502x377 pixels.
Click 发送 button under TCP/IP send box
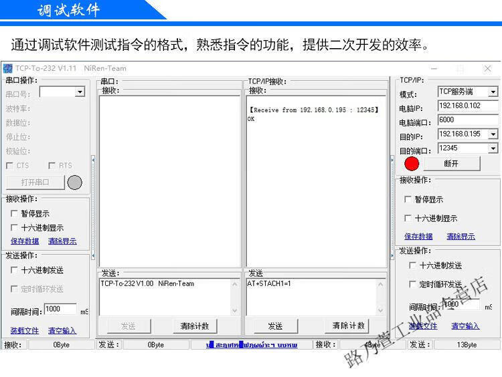click(x=276, y=326)
